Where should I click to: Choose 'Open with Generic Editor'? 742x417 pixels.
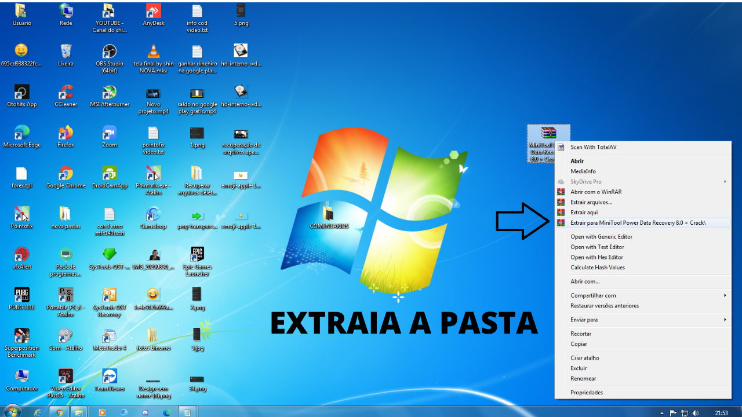[643, 236]
